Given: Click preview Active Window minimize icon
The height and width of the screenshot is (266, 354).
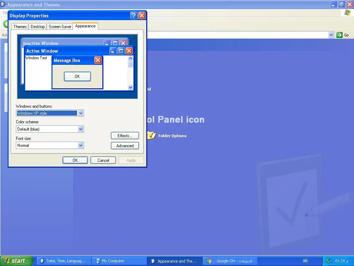Looking at the screenshot, I should click(113, 51).
